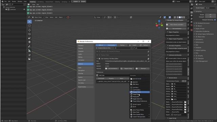Enable the Ambient Occlusion checkbox
Image resolution: width=217 pixels, height=122 pixels.
196,23
